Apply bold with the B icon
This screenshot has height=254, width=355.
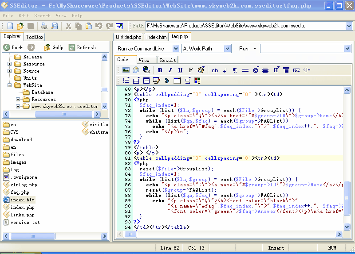(160, 70)
